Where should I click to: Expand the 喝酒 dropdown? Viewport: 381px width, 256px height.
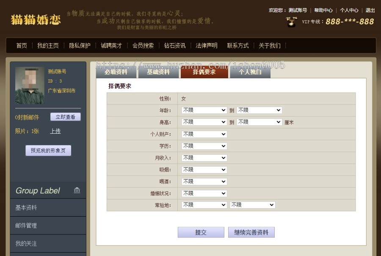pyautogui.click(x=204, y=182)
